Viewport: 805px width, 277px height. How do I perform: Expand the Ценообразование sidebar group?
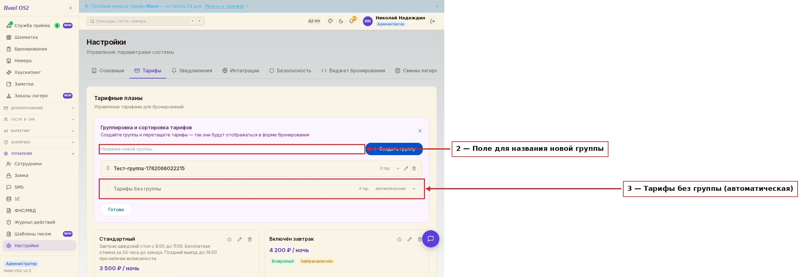[x=39, y=108]
